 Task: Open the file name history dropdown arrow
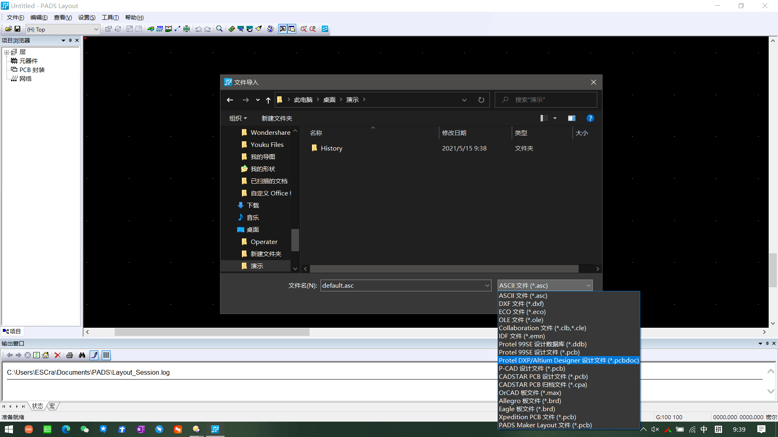point(487,285)
